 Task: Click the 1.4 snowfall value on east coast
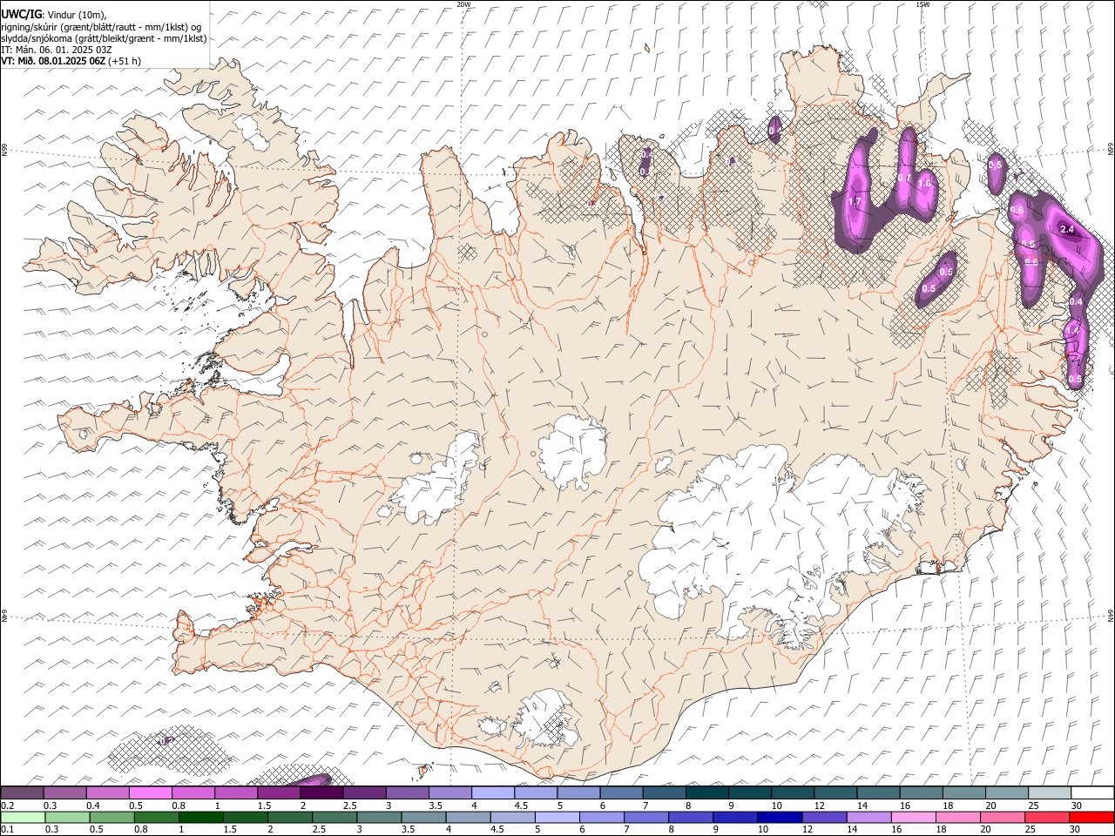(x=1072, y=331)
